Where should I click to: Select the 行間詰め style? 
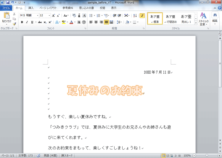point(170,18)
